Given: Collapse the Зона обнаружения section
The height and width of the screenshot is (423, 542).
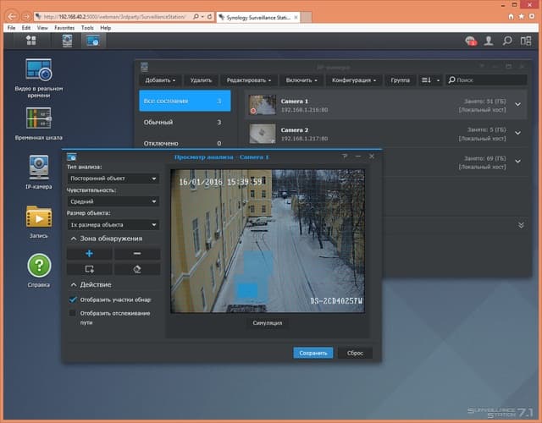Looking at the screenshot, I should pyautogui.click(x=74, y=239).
